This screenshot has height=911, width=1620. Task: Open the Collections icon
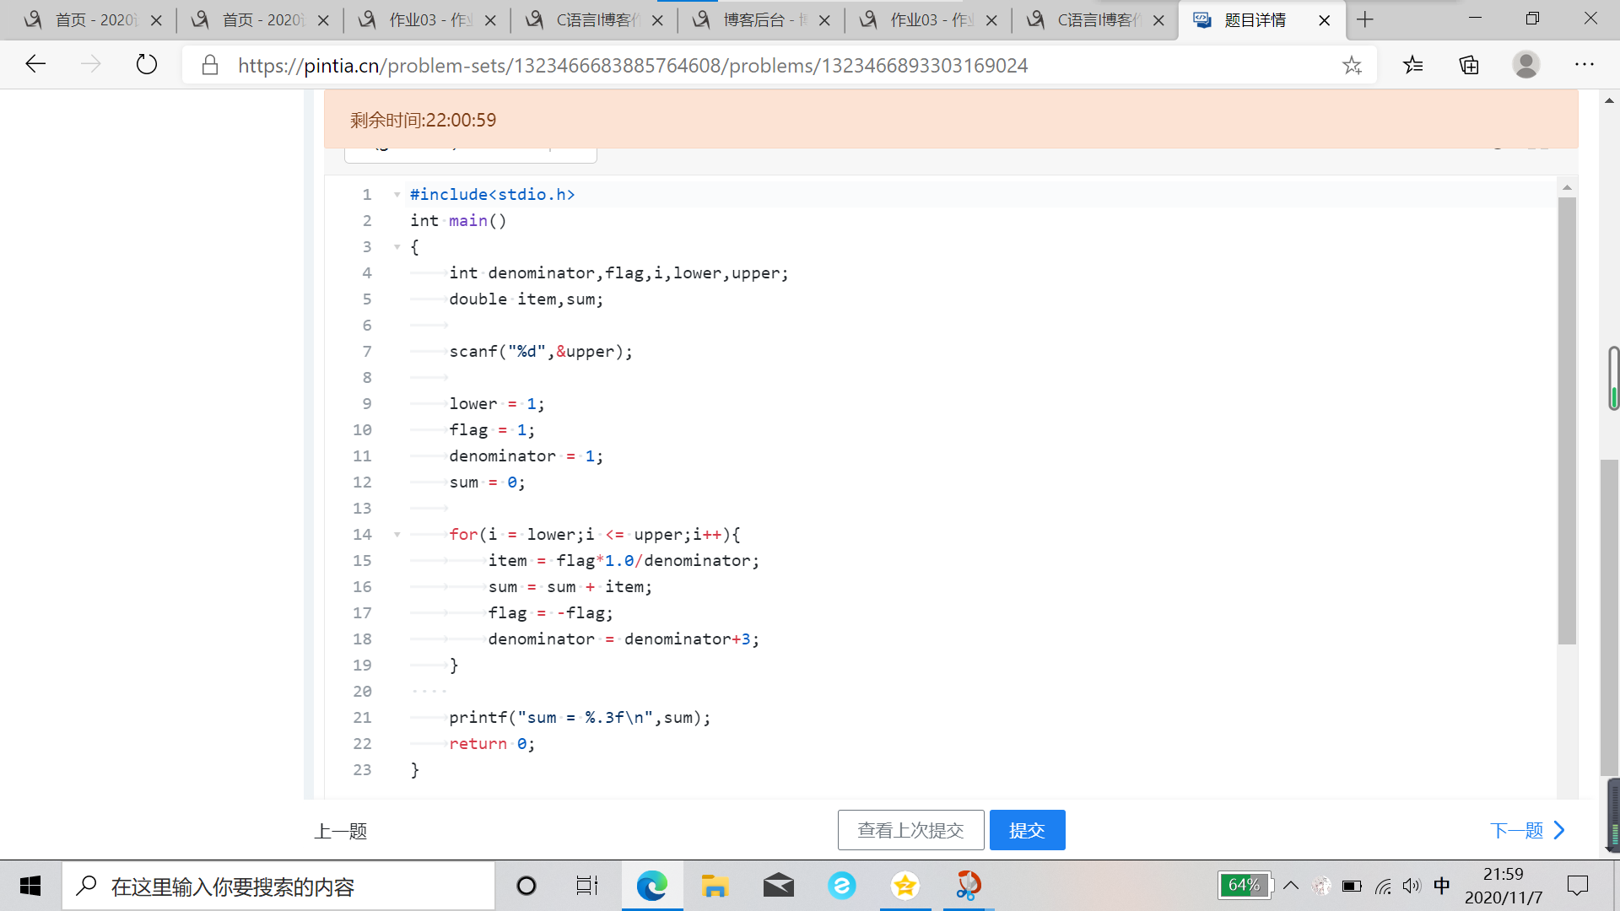point(1469,65)
